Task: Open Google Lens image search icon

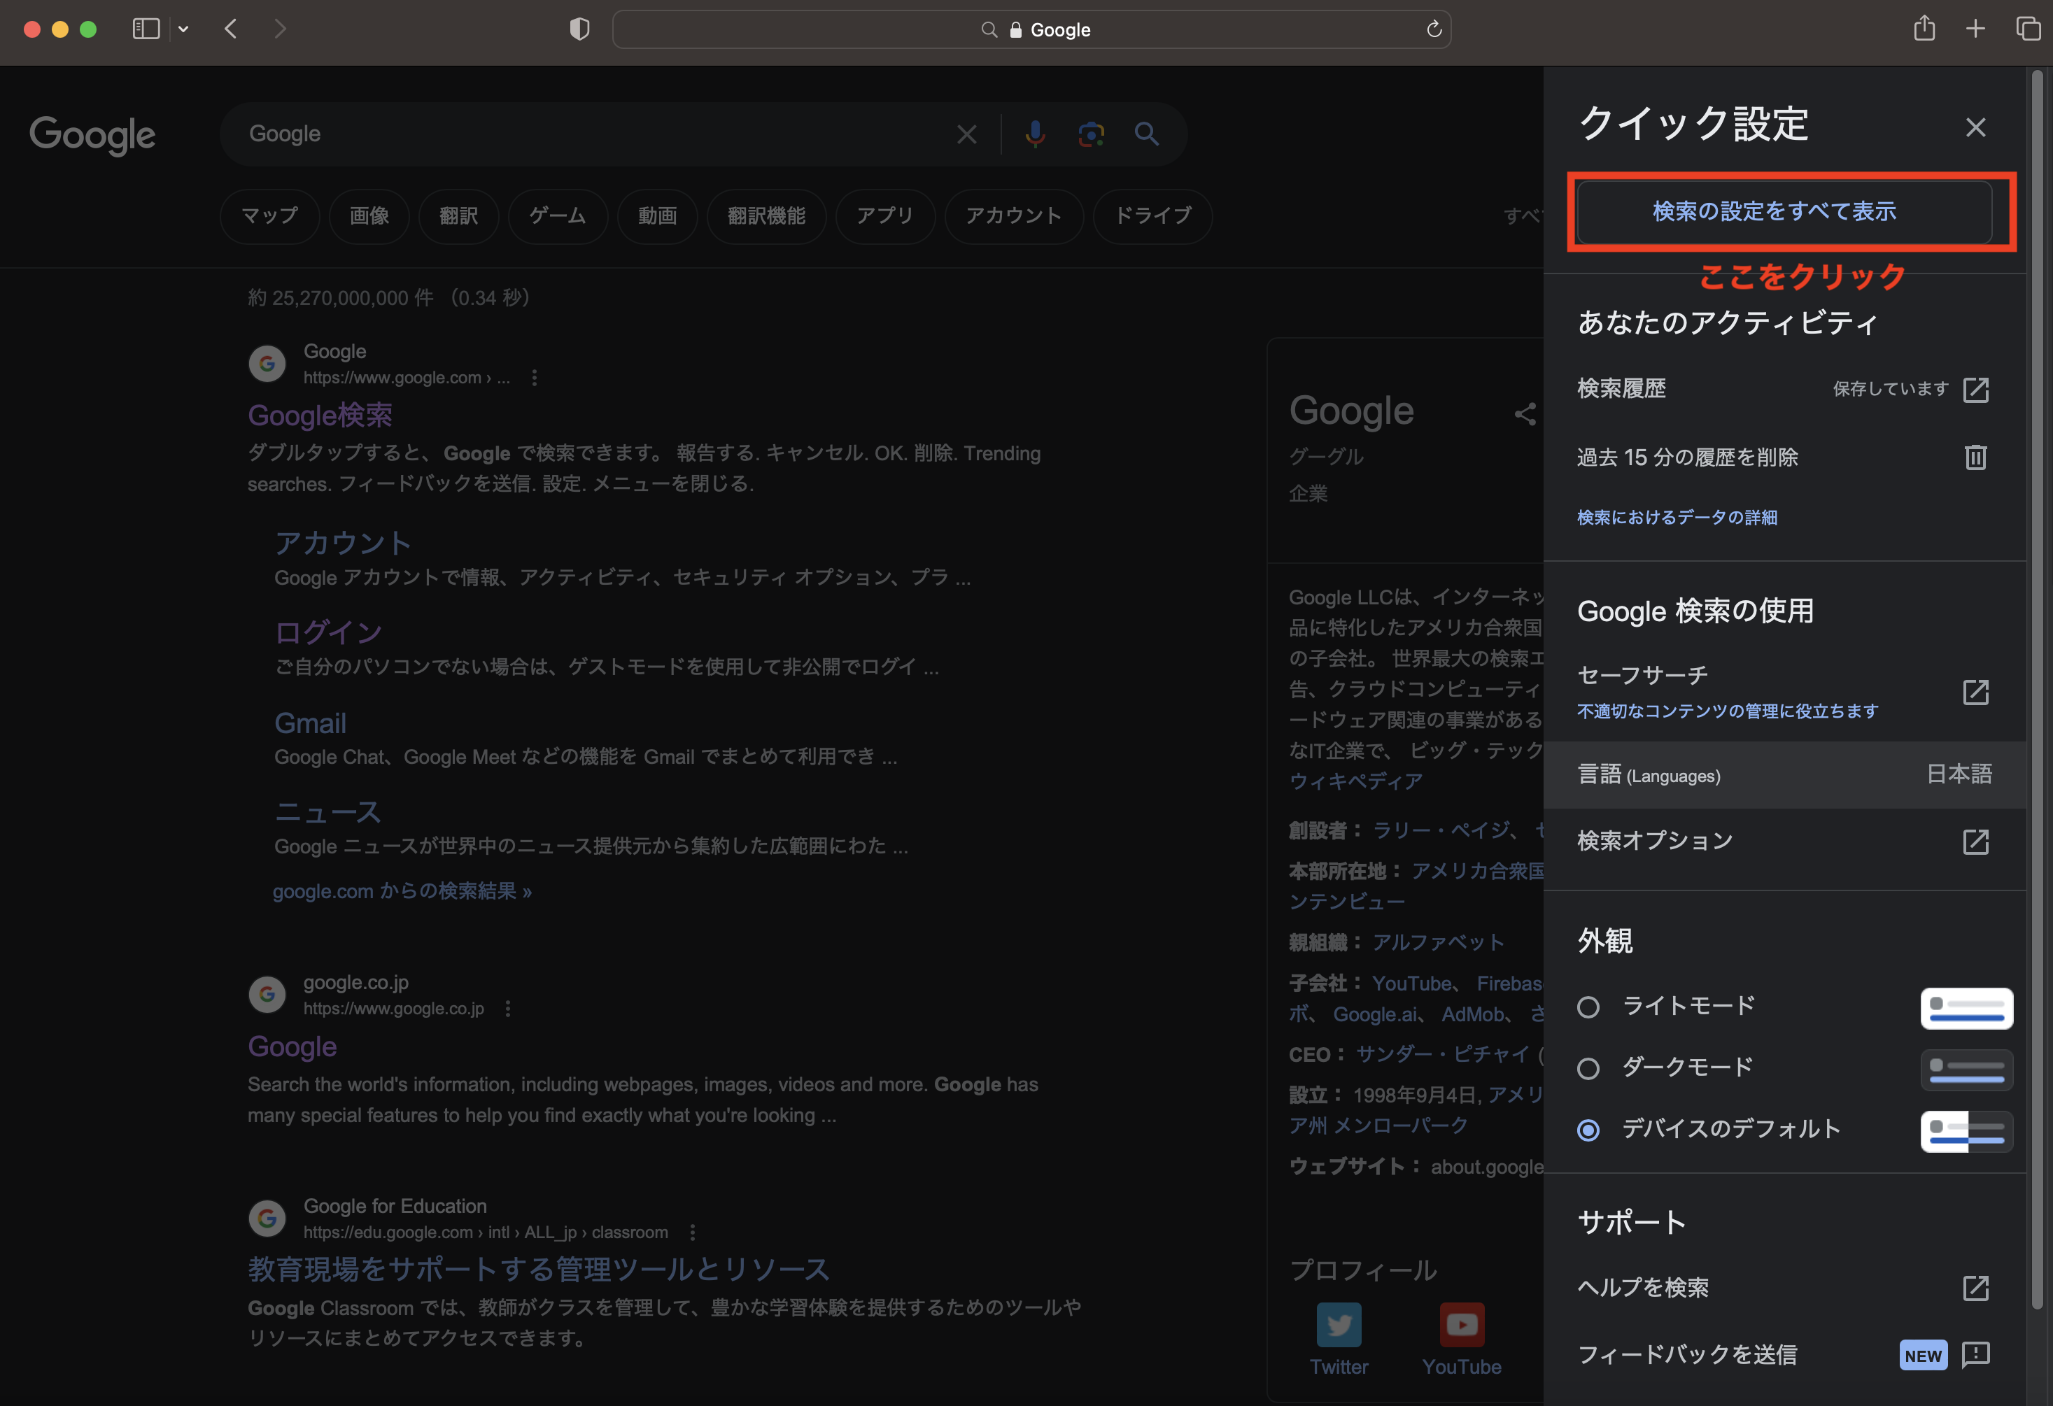Action: [x=1091, y=134]
